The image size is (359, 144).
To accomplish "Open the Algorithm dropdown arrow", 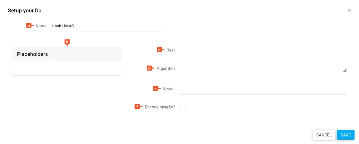I will (x=344, y=71).
